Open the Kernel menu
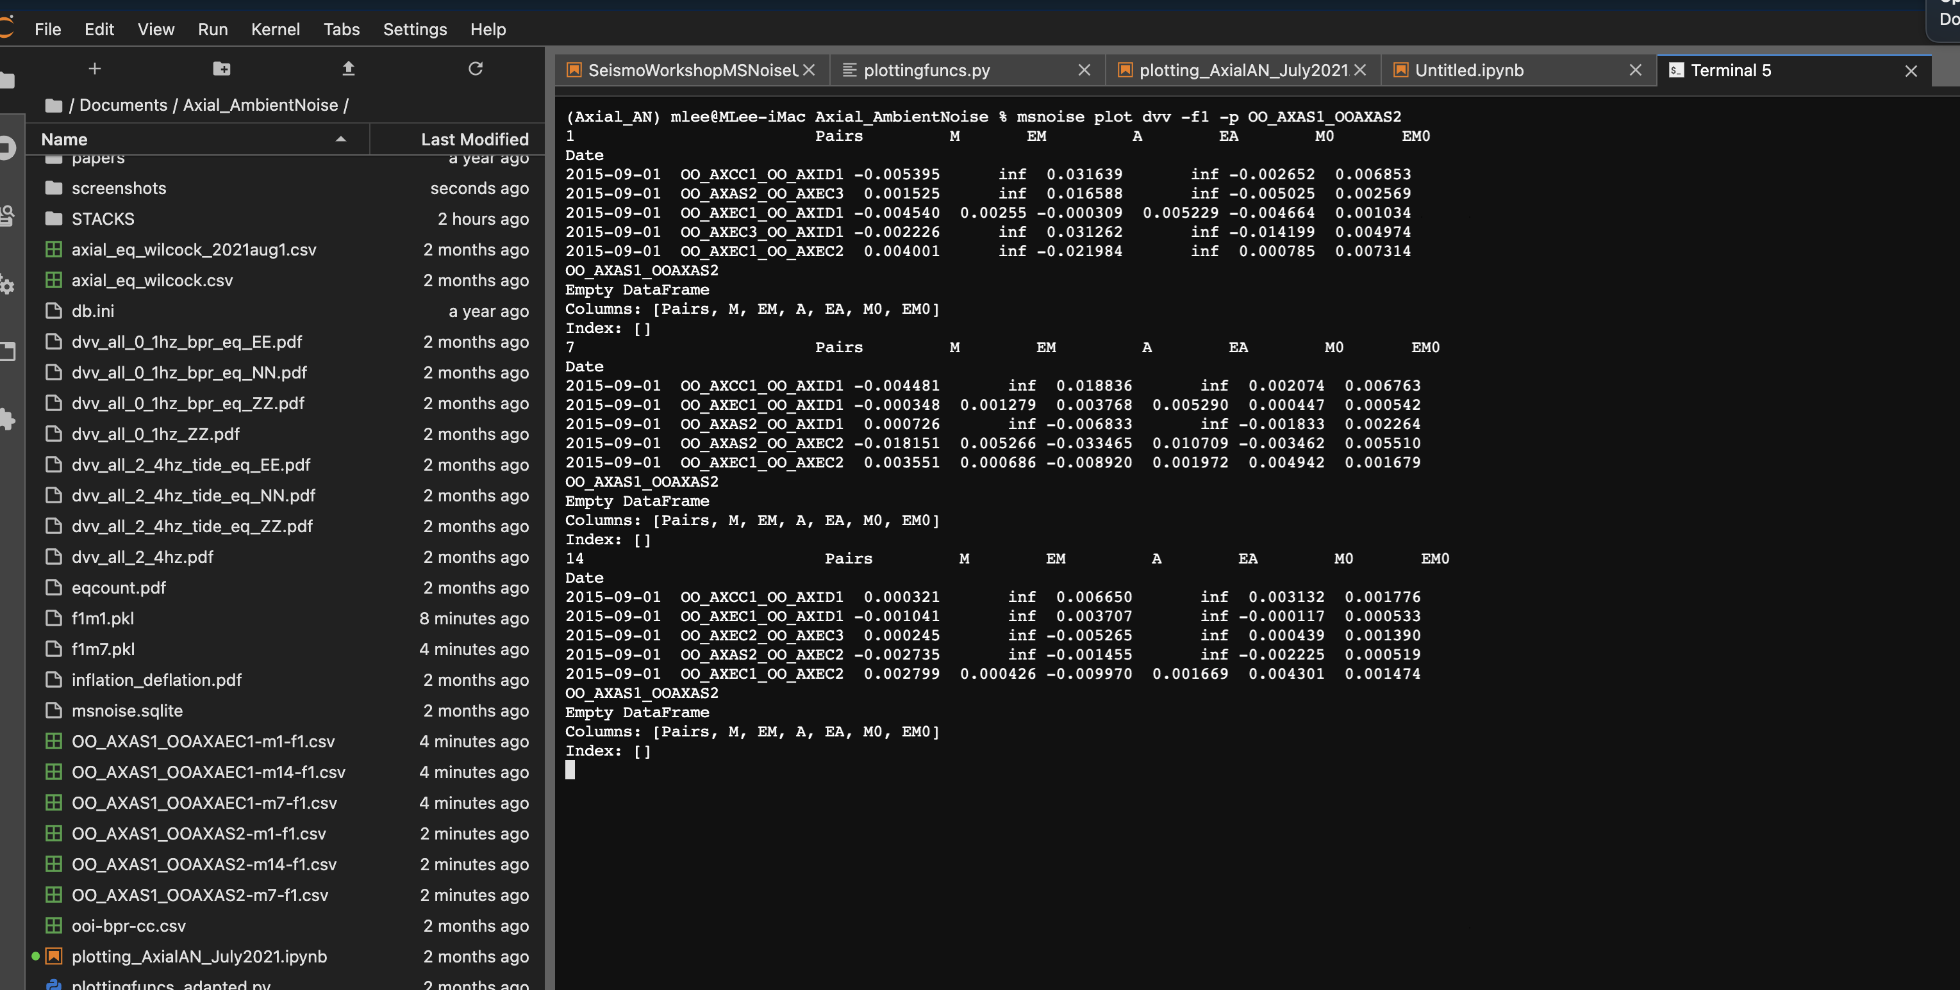Viewport: 1960px width, 990px height. coord(275,29)
